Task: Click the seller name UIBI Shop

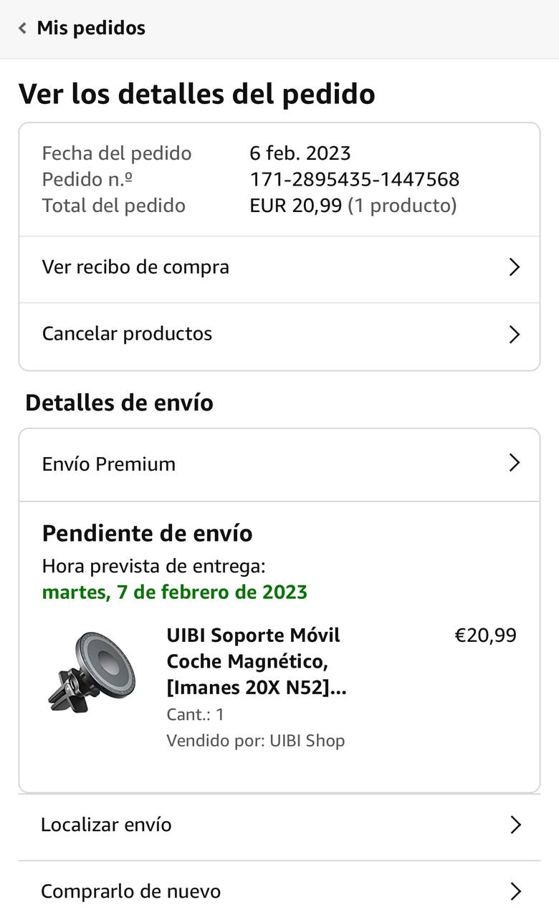Action: pyautogui.click(x=307, y=741)
